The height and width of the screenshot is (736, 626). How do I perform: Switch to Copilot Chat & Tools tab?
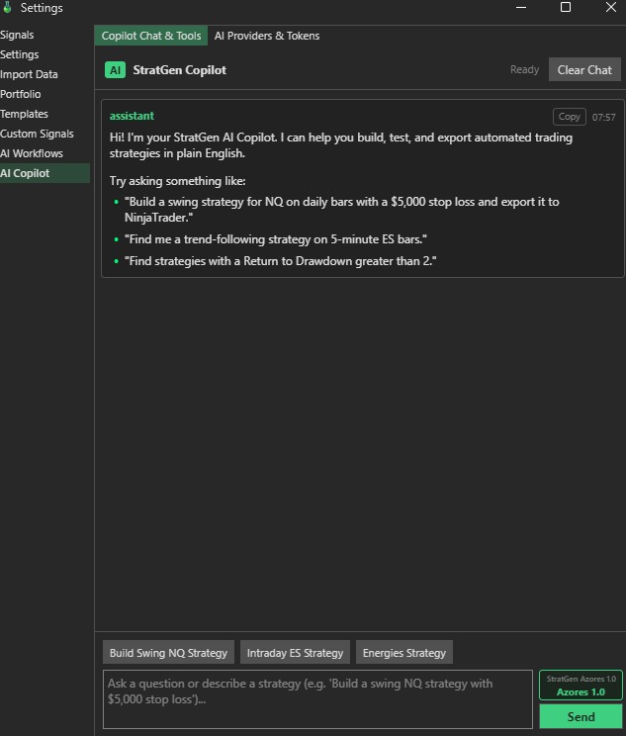151,36
